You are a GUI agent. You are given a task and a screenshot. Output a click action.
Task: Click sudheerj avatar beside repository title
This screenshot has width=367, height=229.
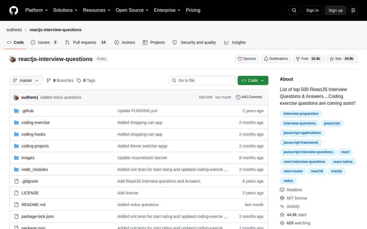point(13,59)
